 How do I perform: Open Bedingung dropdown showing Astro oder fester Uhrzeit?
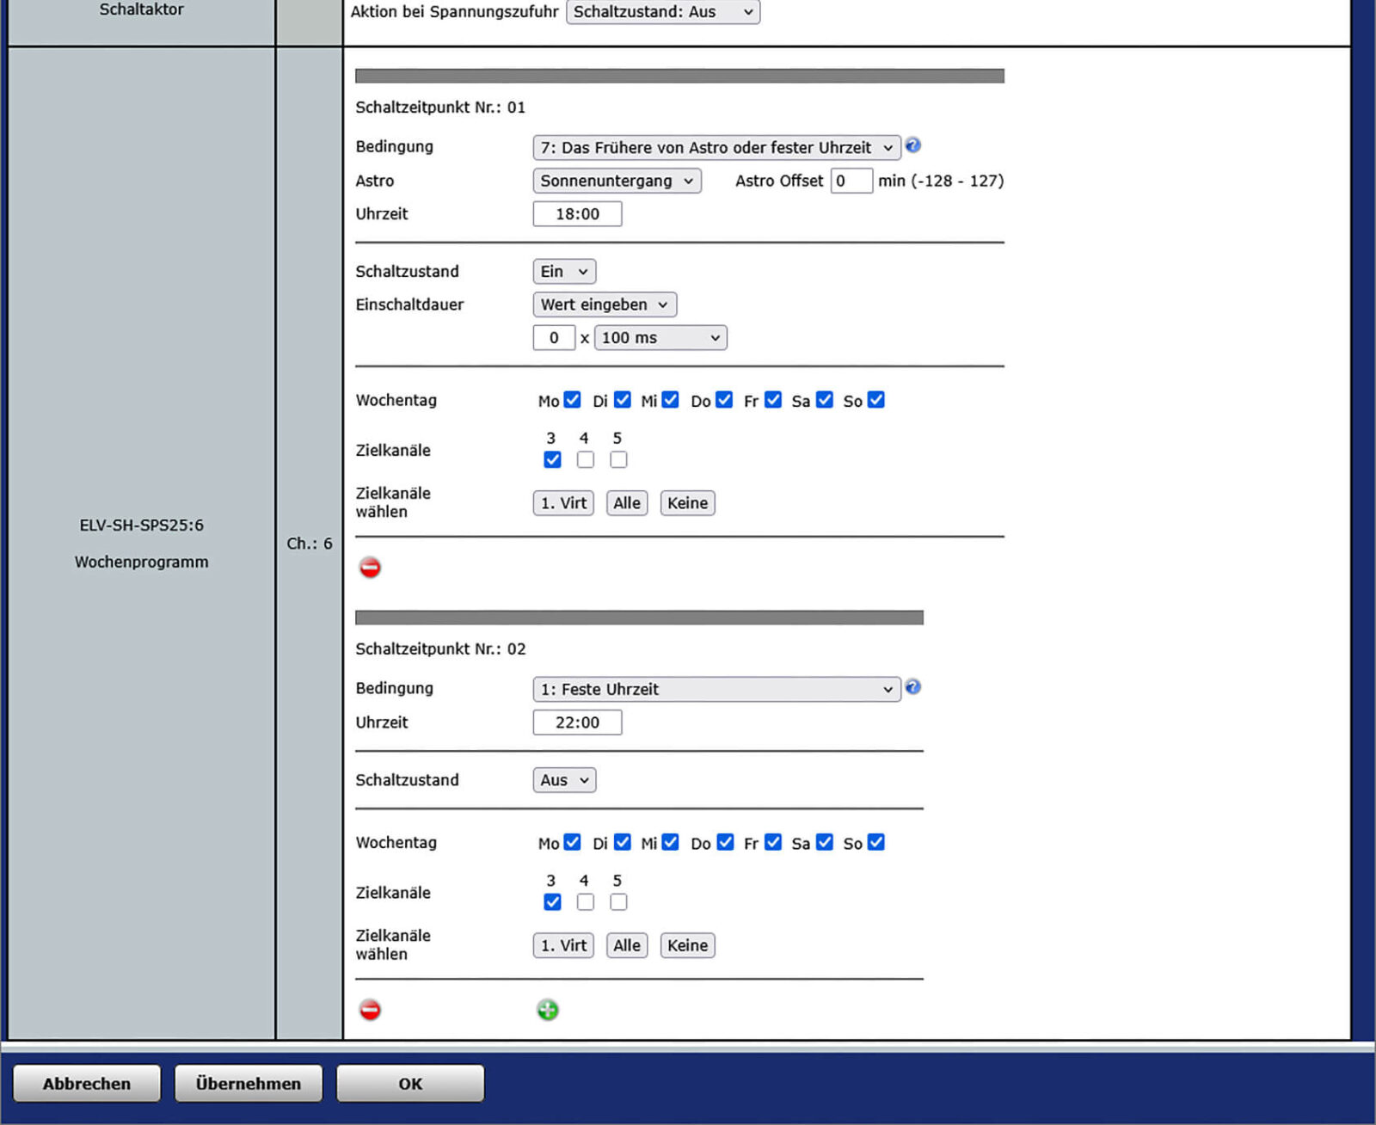[x=716, y=147]
